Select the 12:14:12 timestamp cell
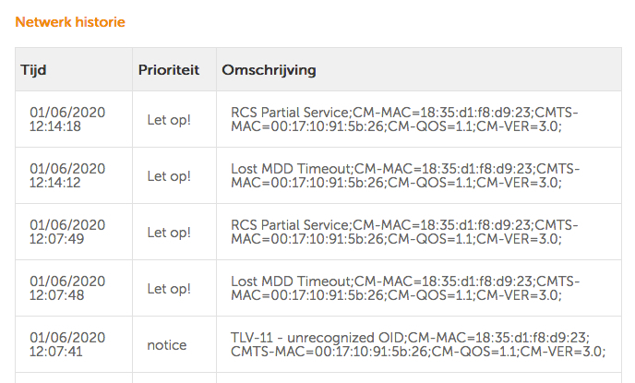Image resolution: width=635 pixels, height=383 pixels. point(66,176)
